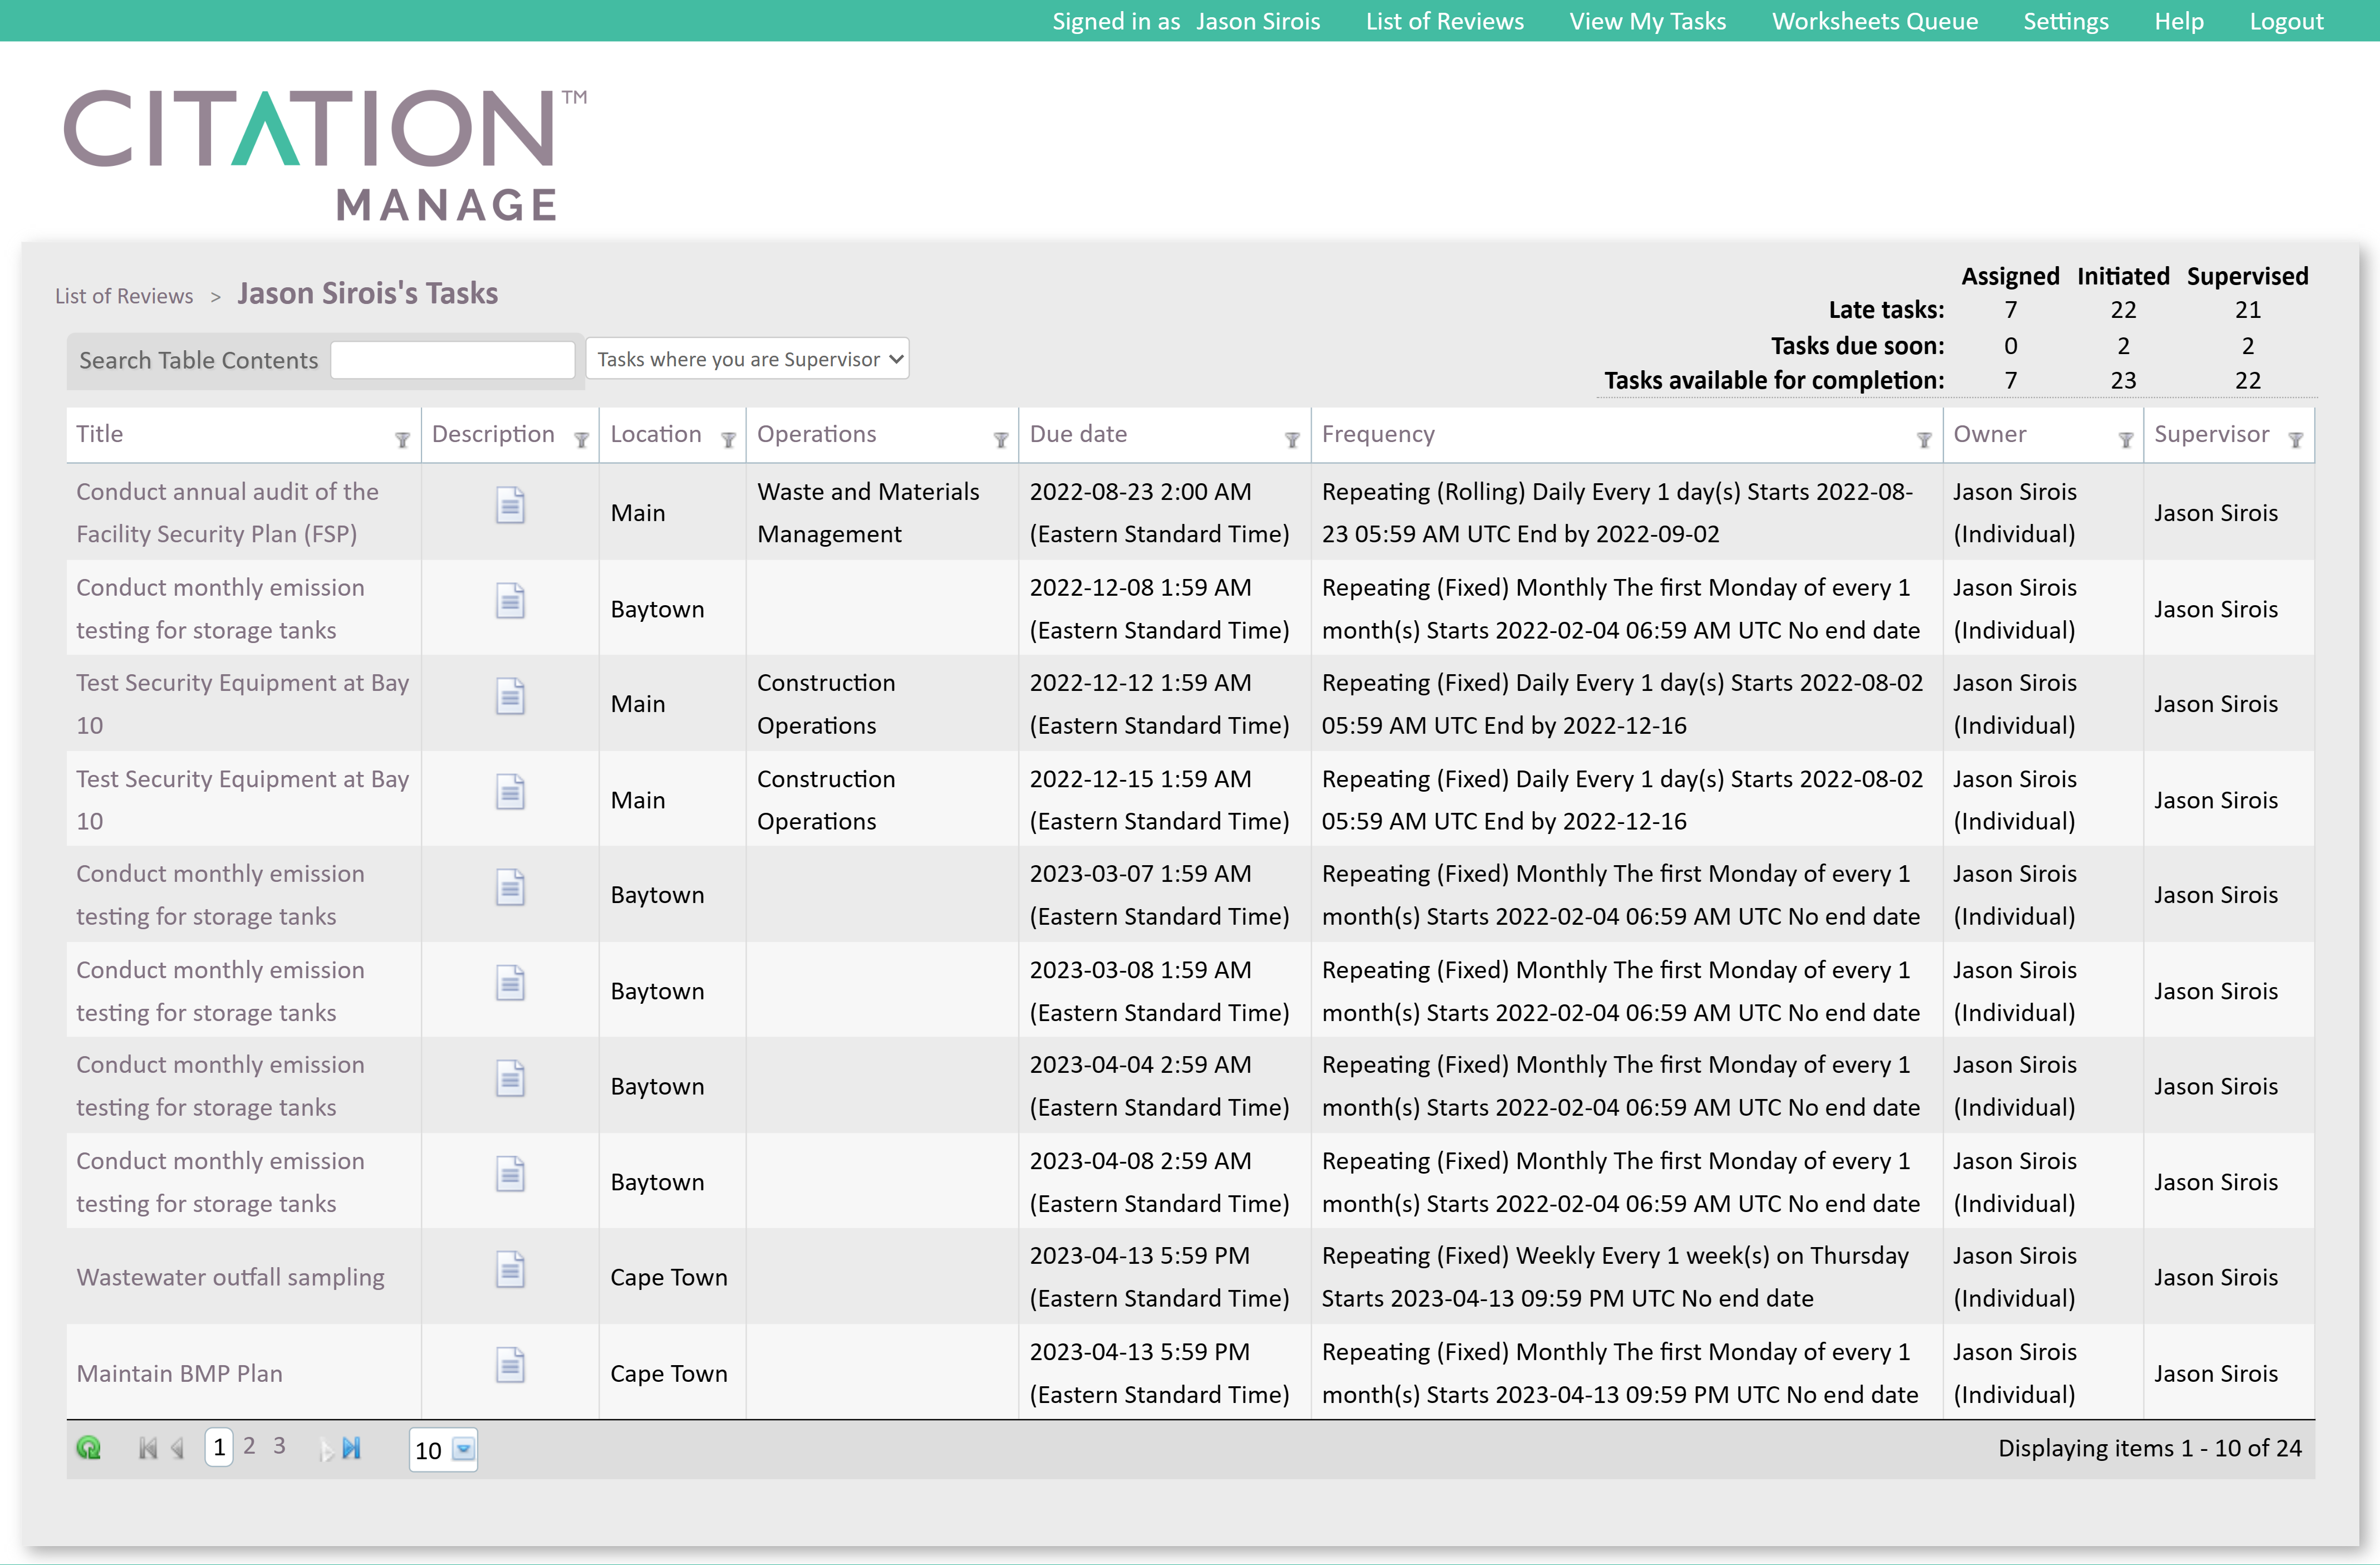Open the Supervisor column filter funnel
The width and height of the screenshot is (2380, 1565).
pyautogui.click(x=2297, y=438)
